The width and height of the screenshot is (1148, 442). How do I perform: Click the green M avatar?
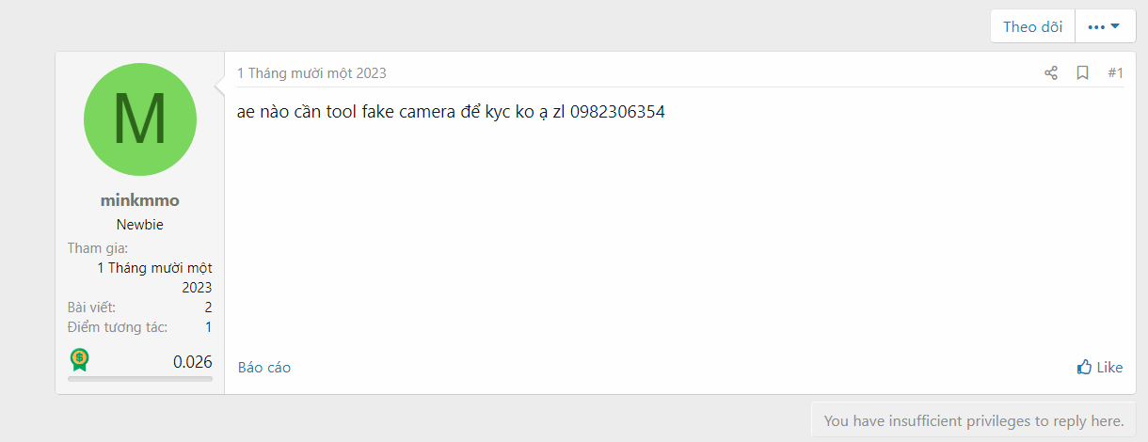[x=140, y=119]
